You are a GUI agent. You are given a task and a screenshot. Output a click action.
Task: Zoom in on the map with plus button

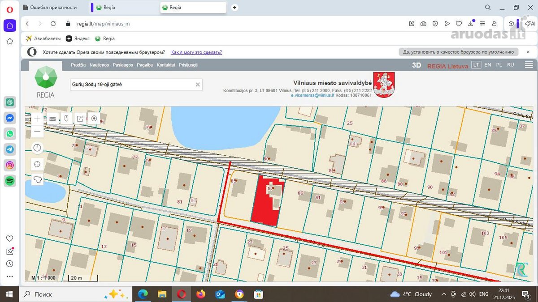tap(37, 119)
